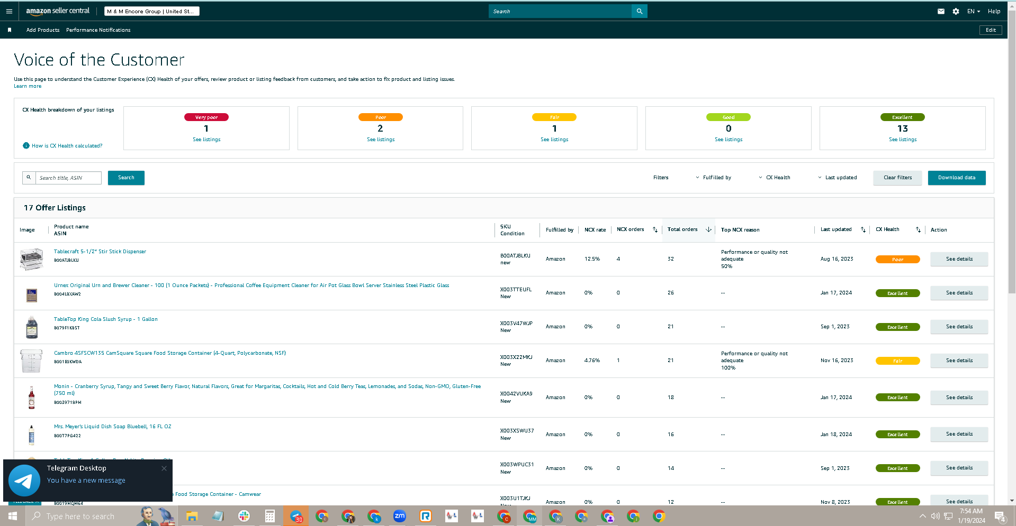Click the Clear filters button
Screen dimensions: 1016x526
click(x=897, y=178)
